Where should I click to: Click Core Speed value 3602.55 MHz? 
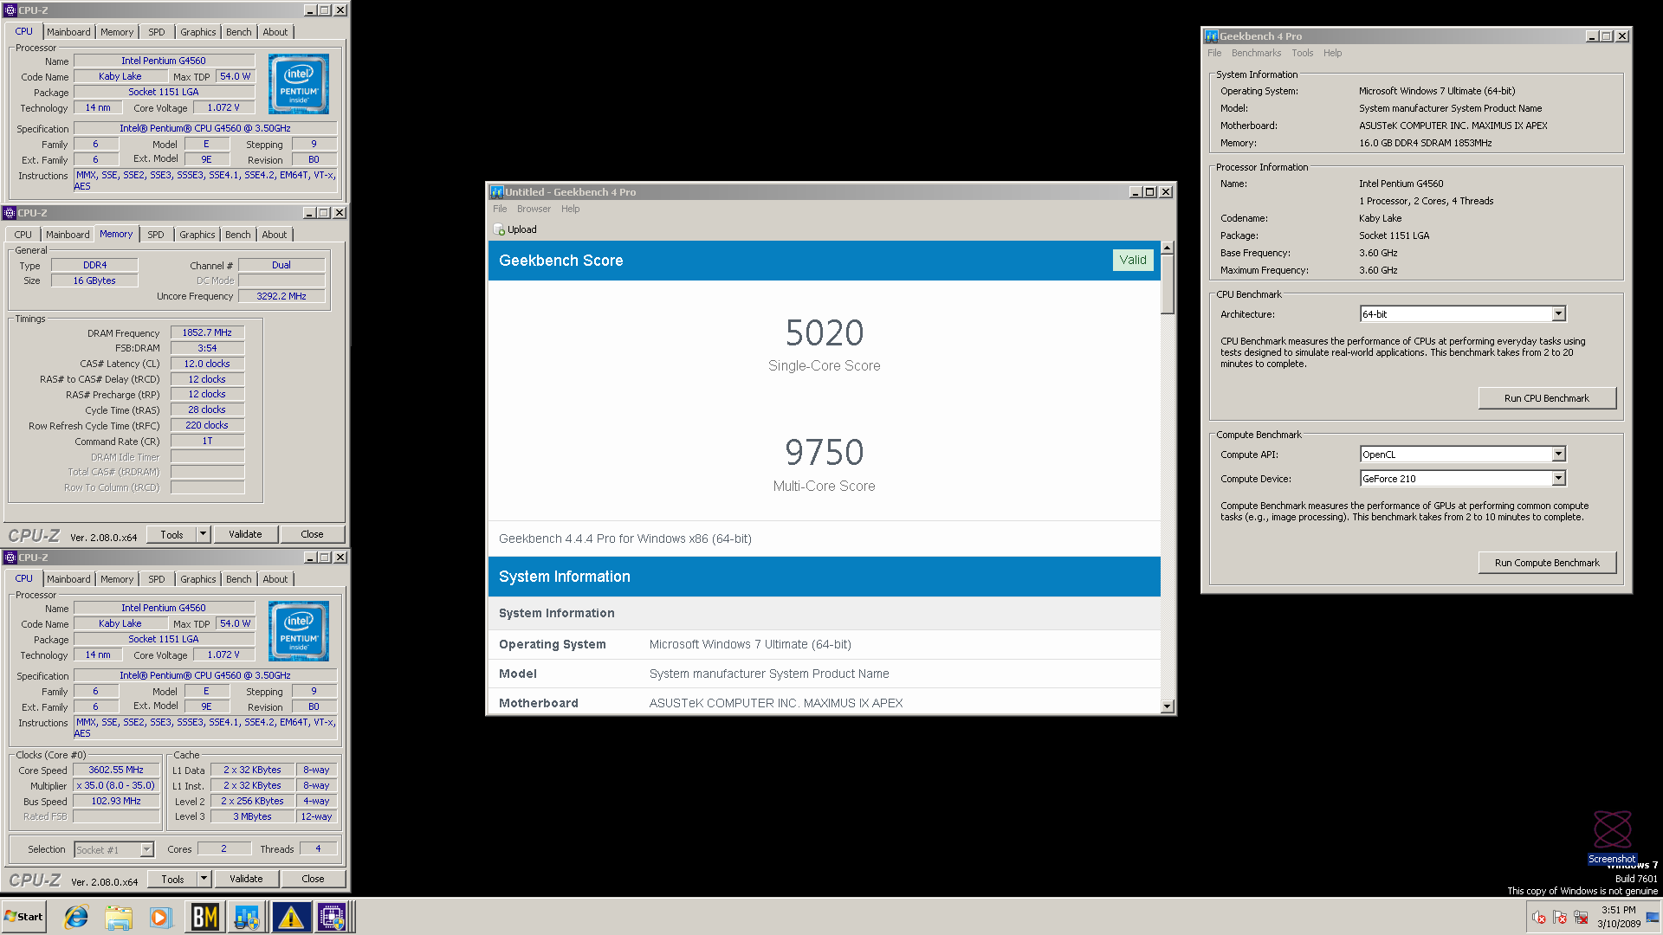pos(116,770)
